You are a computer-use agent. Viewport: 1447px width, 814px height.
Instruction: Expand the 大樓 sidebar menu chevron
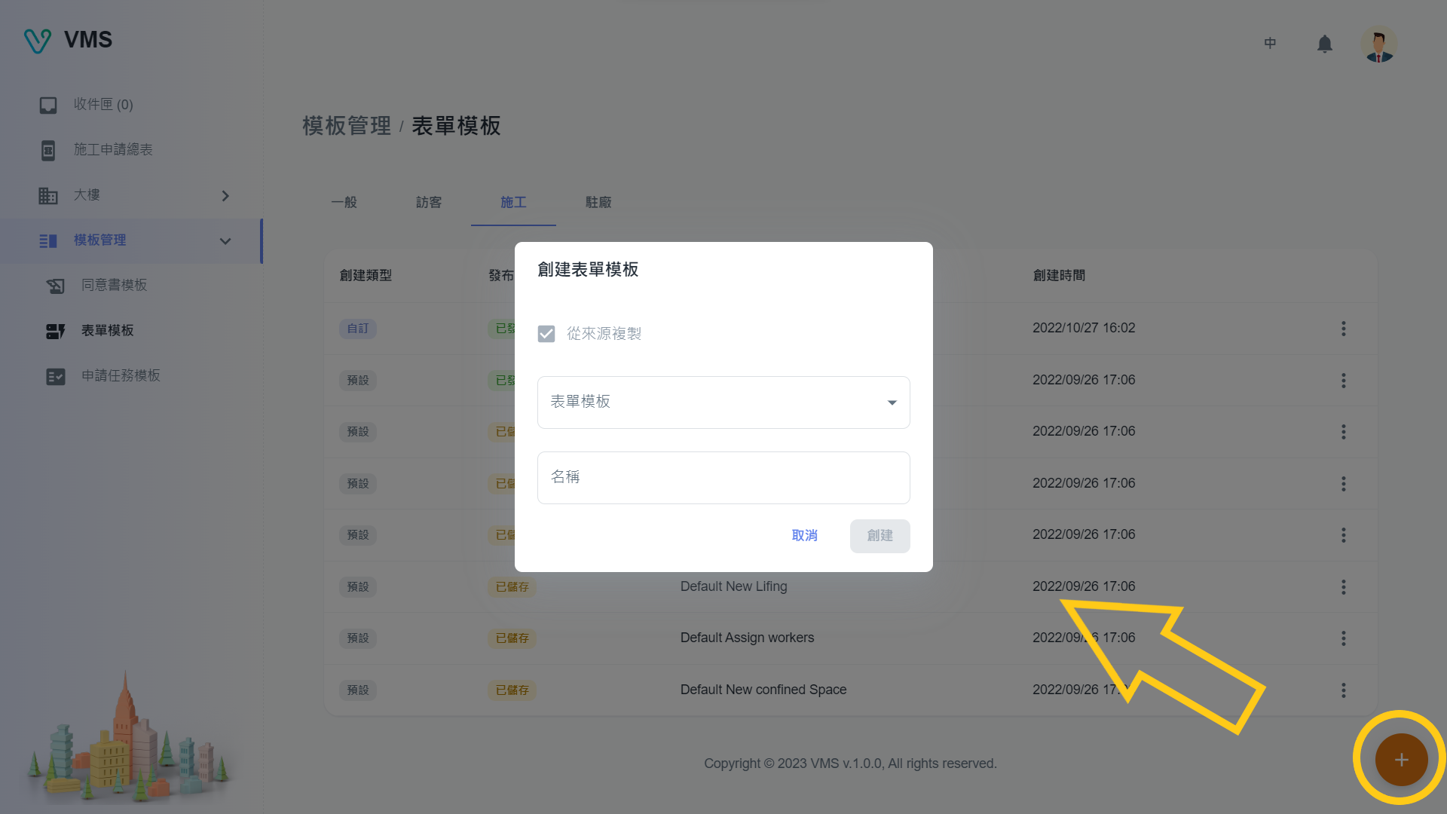click(225, 196)
